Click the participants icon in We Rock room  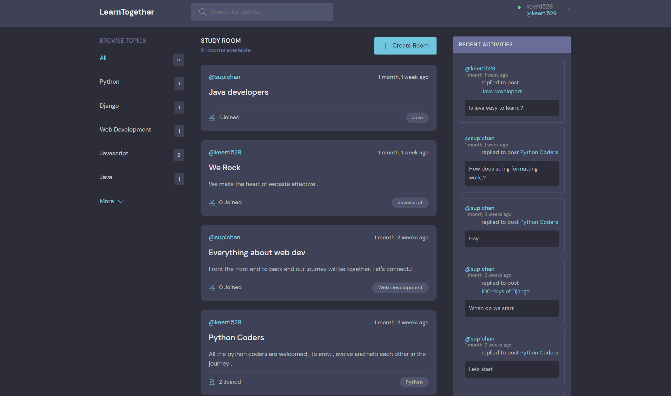212,203
